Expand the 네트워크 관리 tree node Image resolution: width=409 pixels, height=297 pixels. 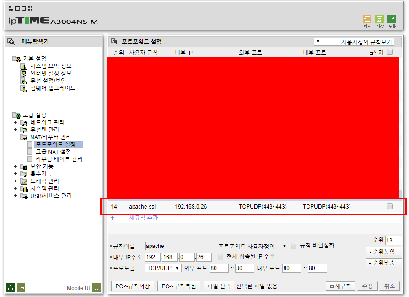[x=16, y=122]
